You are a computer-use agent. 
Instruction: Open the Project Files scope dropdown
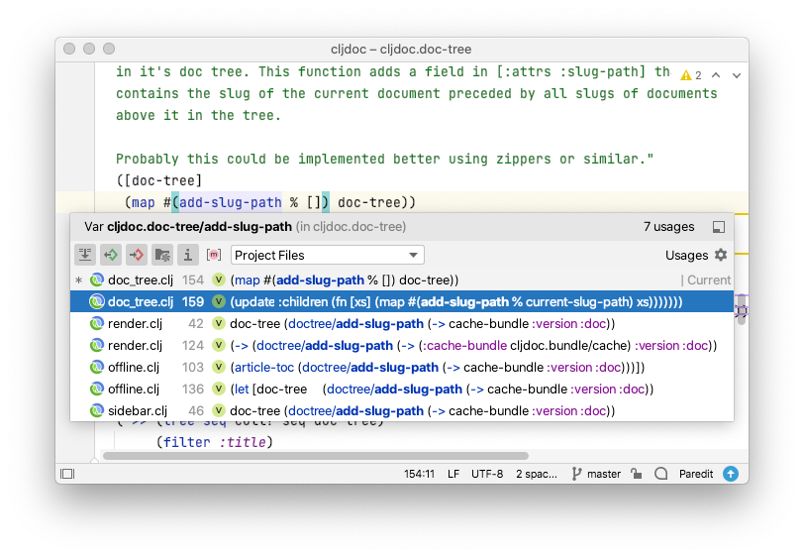[x=327, y=255]
